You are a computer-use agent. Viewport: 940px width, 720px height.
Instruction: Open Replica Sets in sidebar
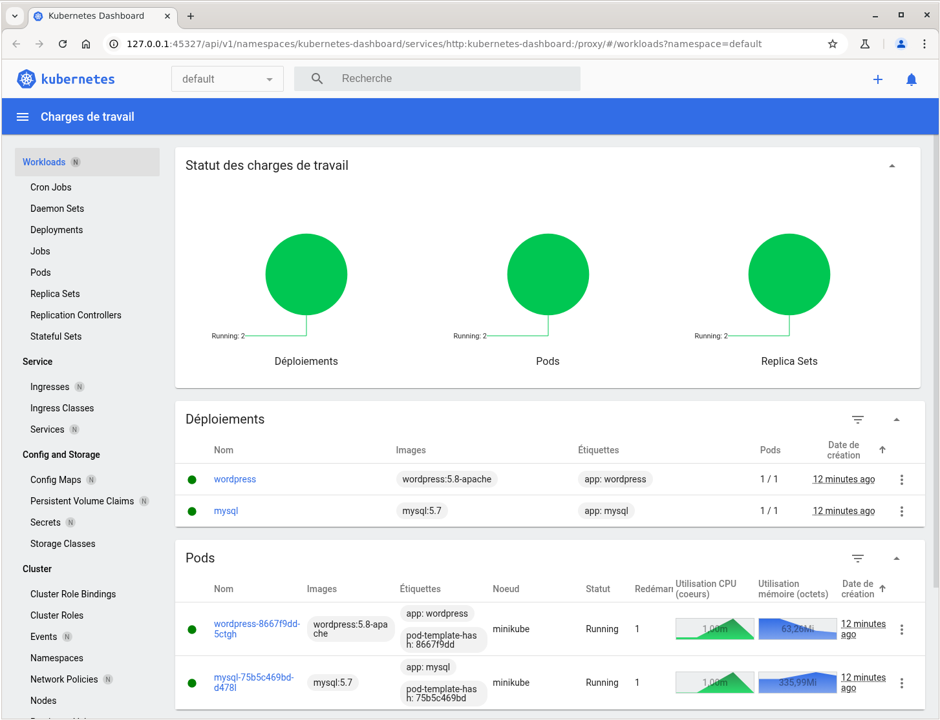tap(55, 294)
